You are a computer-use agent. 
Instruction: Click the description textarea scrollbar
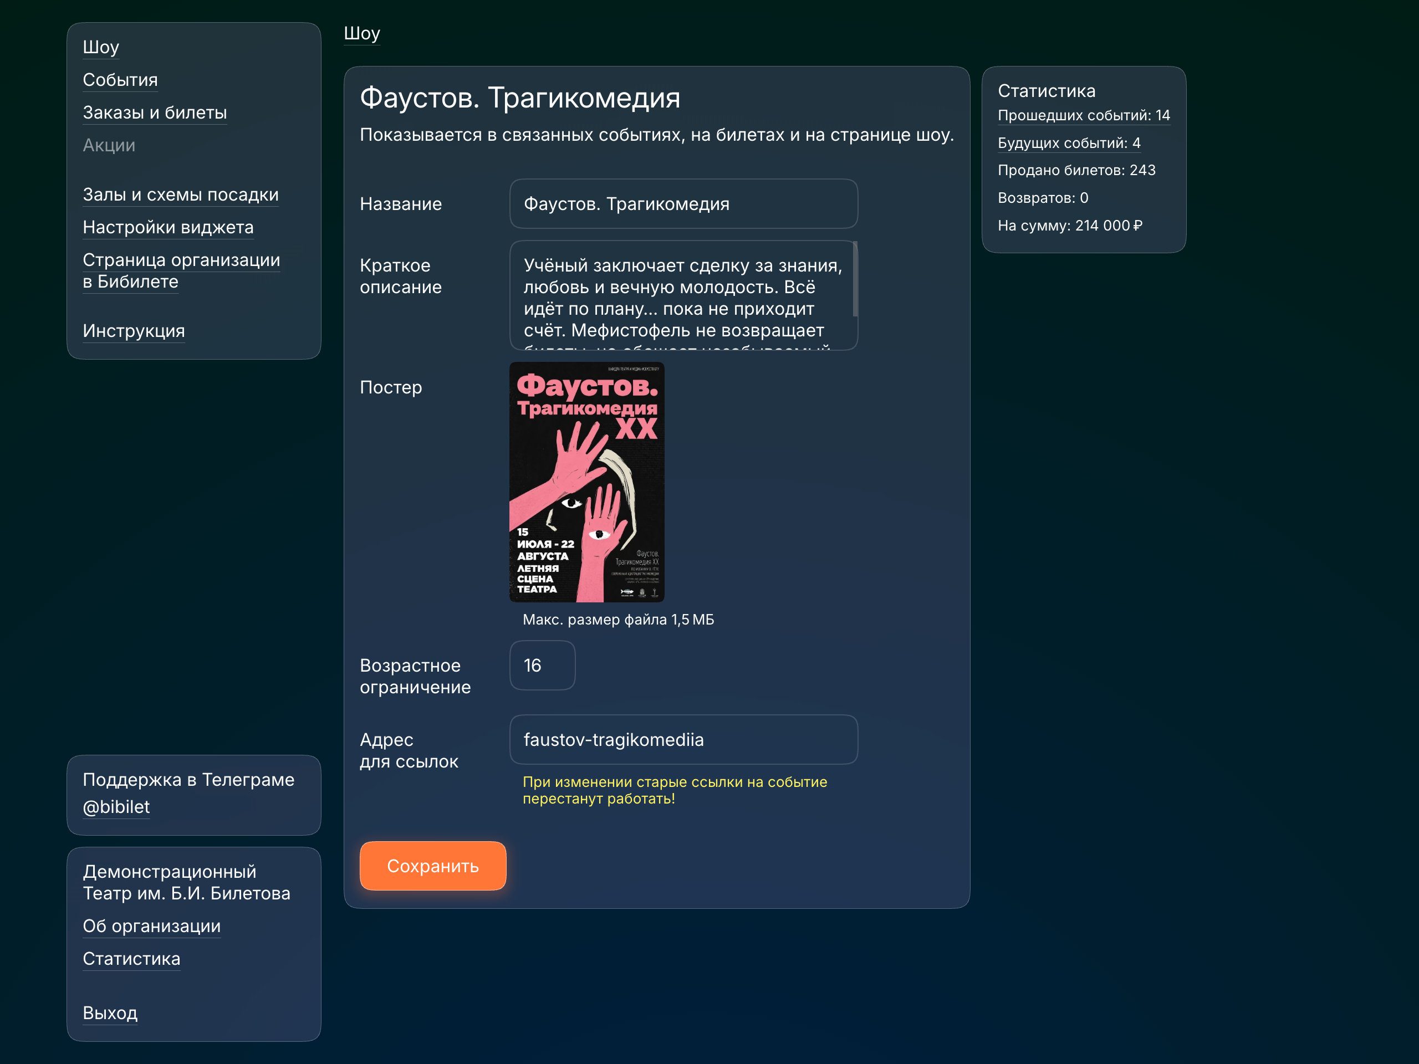(x=855, y=280)
